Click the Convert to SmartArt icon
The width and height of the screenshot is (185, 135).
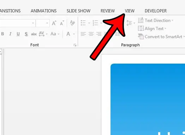click(141, 36)
